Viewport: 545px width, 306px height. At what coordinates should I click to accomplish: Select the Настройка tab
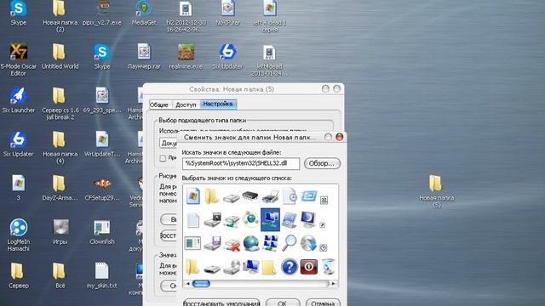218,104
